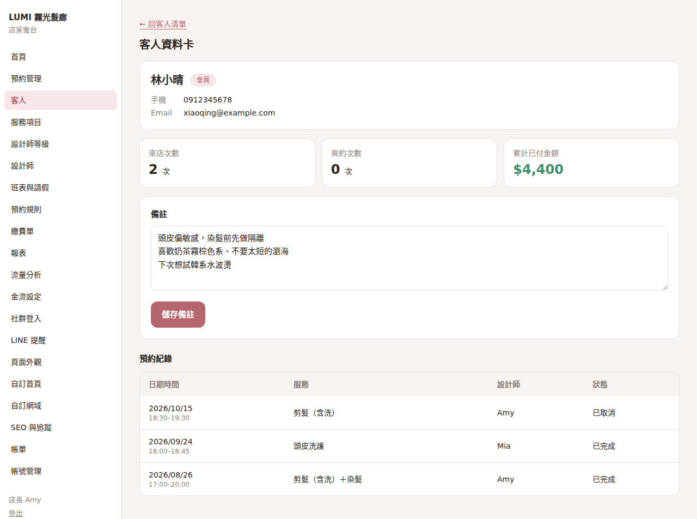The height and width of the screenshot is (519, 697).
Task: Click the 來店次數 stat card
Action: tap(227, 163)
